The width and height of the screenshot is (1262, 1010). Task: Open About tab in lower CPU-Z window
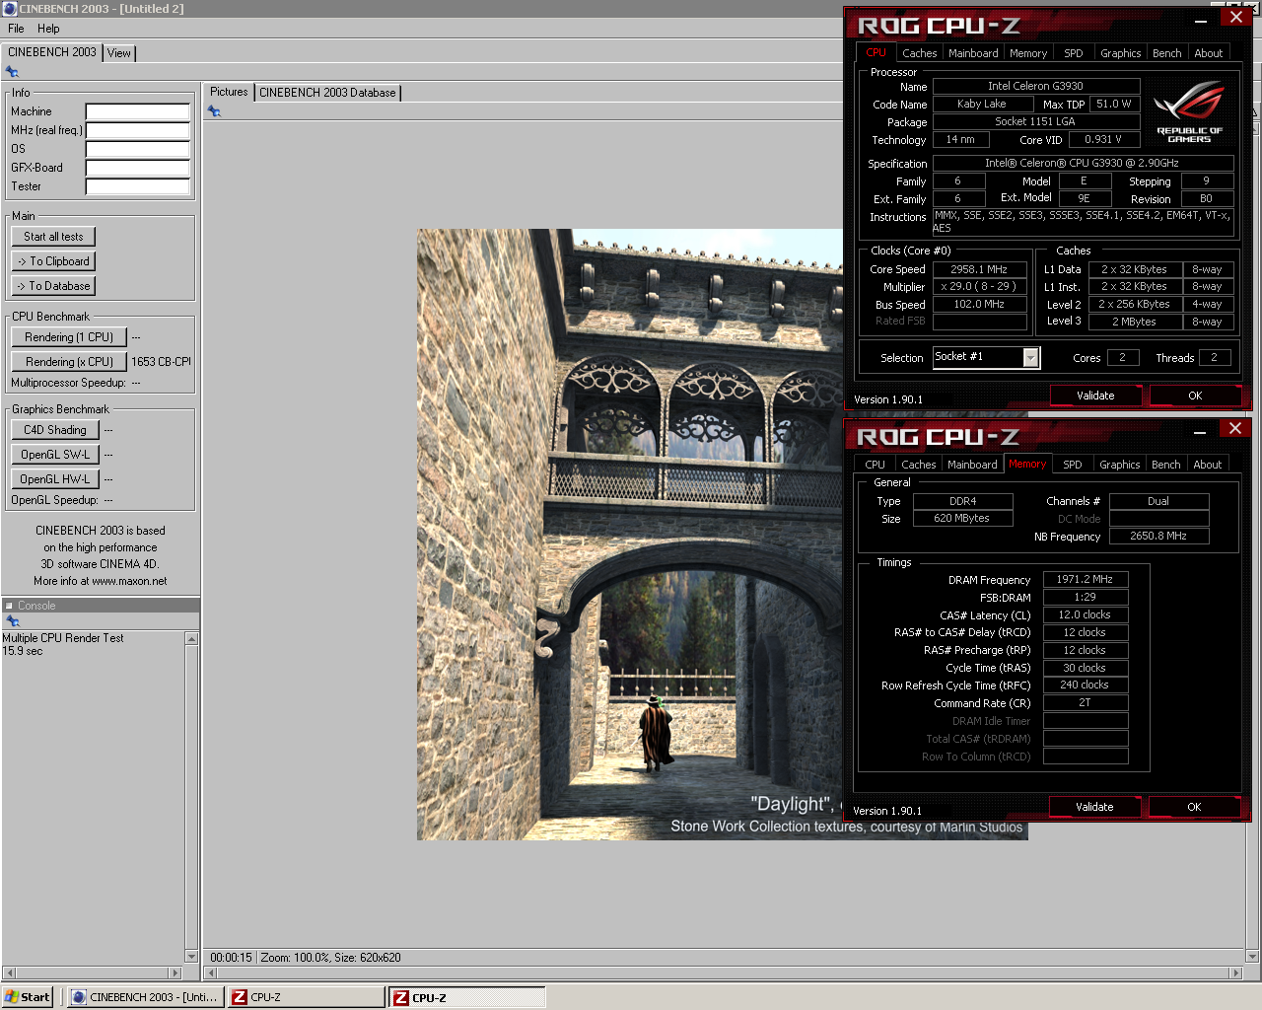[1208, 465]
